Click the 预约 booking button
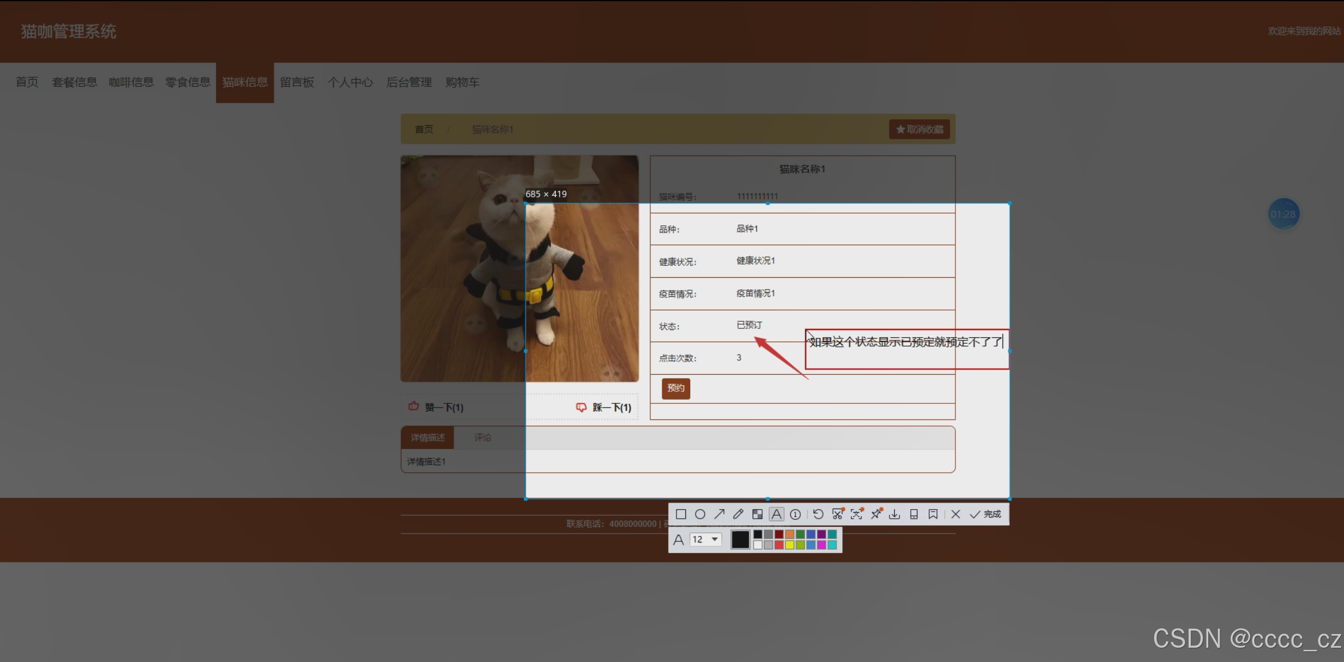The height and width of the screenshot is (662, 1344). [x=676, y=388]
